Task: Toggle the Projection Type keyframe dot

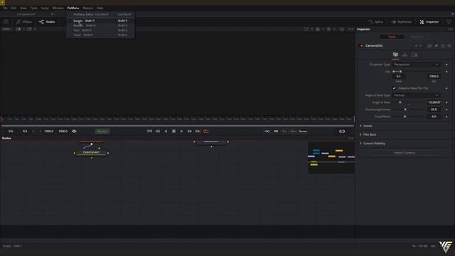Action: (446, 65)
